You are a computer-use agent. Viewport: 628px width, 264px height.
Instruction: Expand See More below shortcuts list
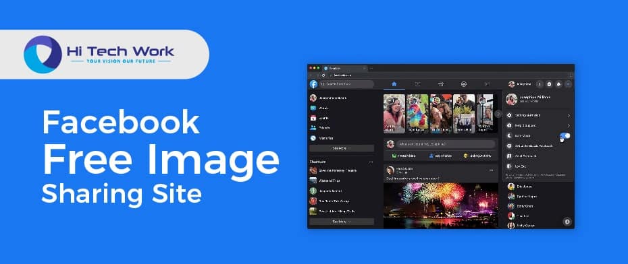[x=342, y=222]
